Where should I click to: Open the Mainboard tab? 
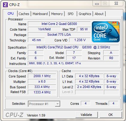(40, 14)
